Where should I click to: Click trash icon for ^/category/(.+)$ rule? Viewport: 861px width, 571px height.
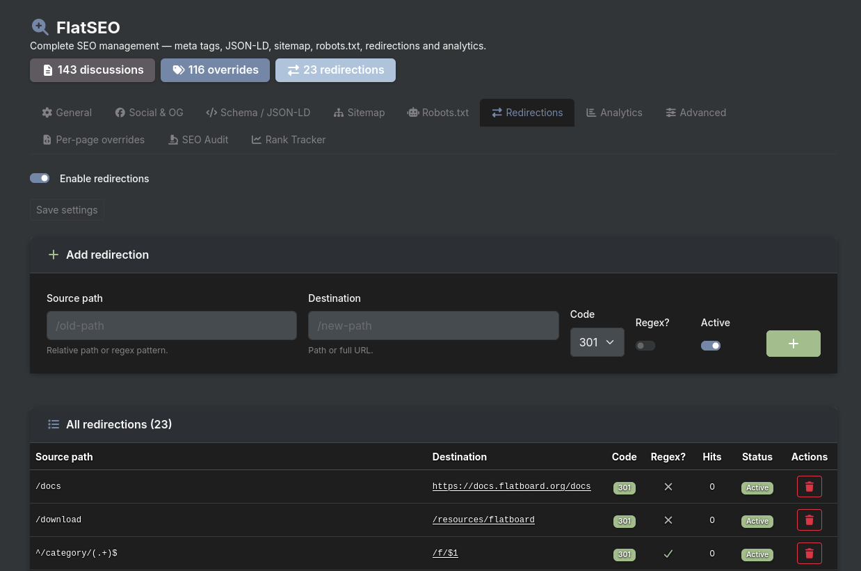[809, 554]
